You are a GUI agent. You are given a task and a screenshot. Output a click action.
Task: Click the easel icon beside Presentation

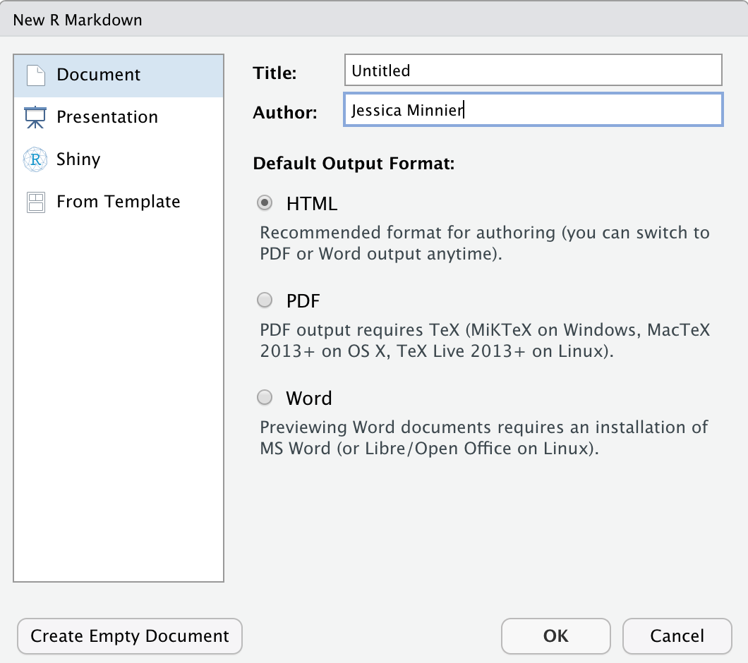tap(35, 117)
